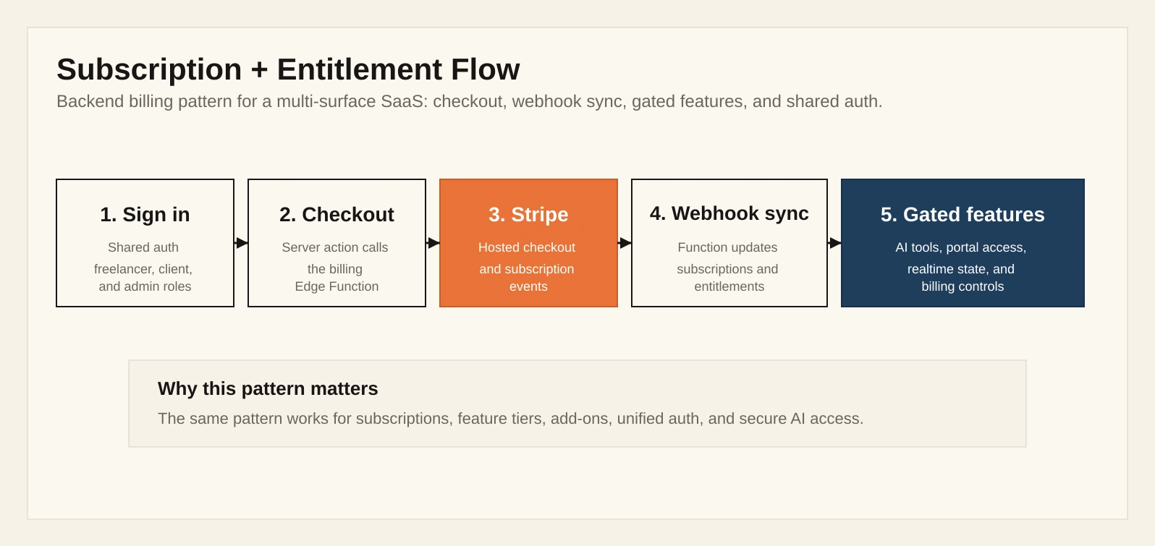Select the "1. Sign in" step heading
Image resolution: width=1155 pixels, height=546 pixels.
pos(145,215)
